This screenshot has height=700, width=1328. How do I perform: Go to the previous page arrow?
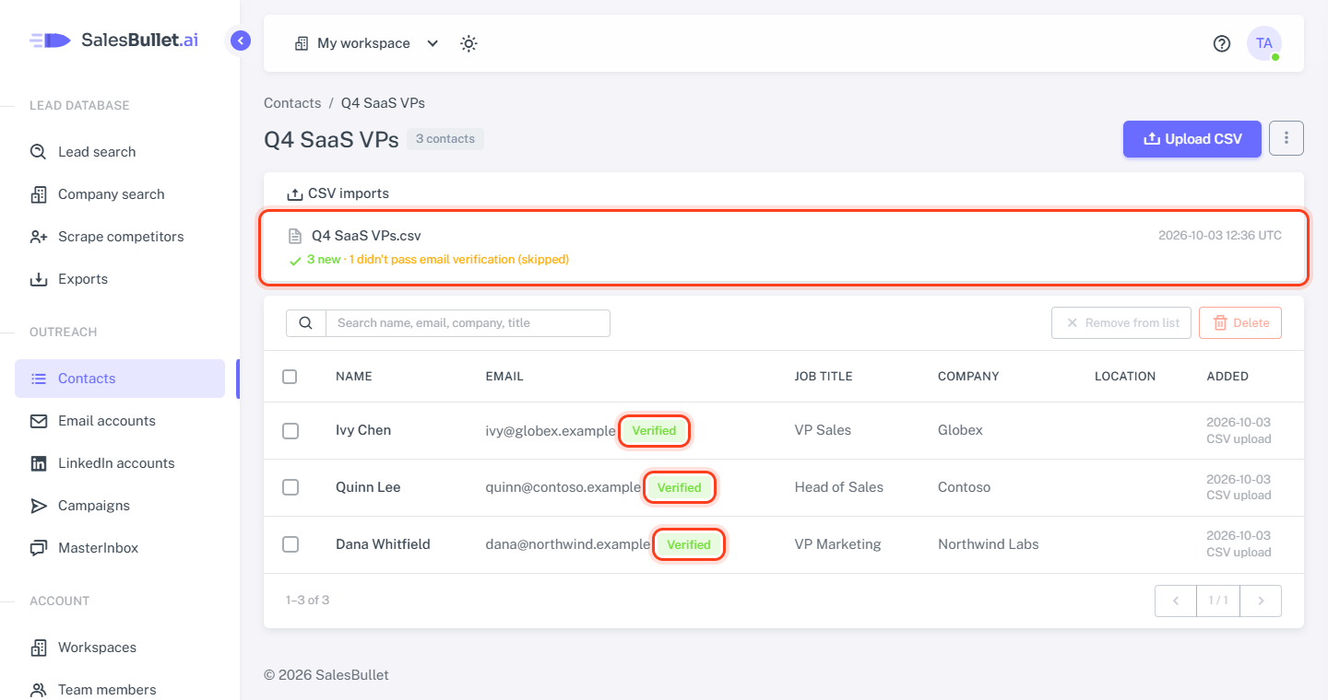pos(1176,601)
